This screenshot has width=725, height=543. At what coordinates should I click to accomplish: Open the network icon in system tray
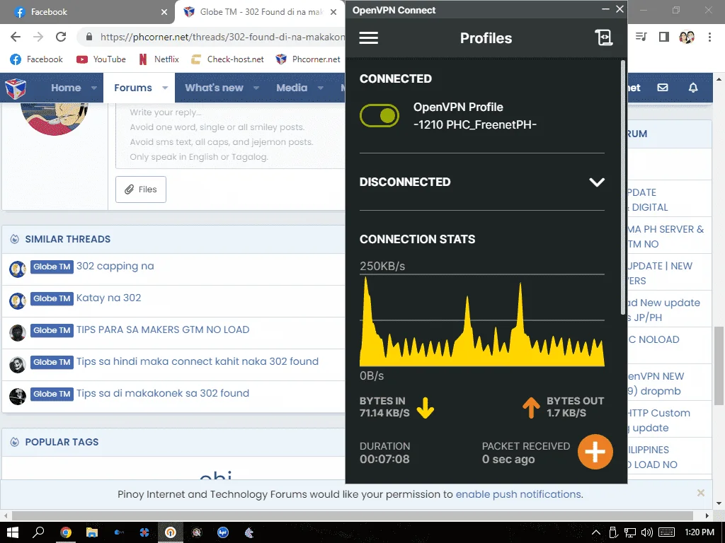629,532
